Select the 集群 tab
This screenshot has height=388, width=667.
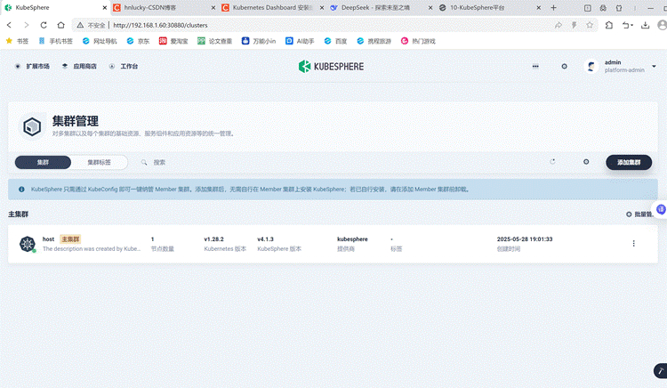[43, 163]
